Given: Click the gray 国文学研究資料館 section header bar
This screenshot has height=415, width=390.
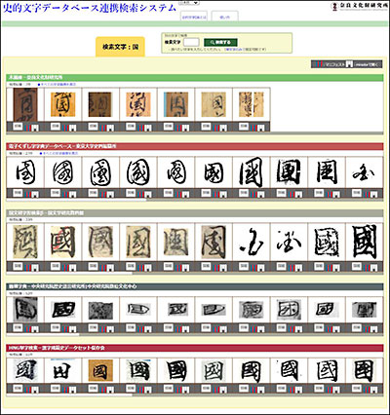Looking at the screenshot, I should tap(195, 213).
